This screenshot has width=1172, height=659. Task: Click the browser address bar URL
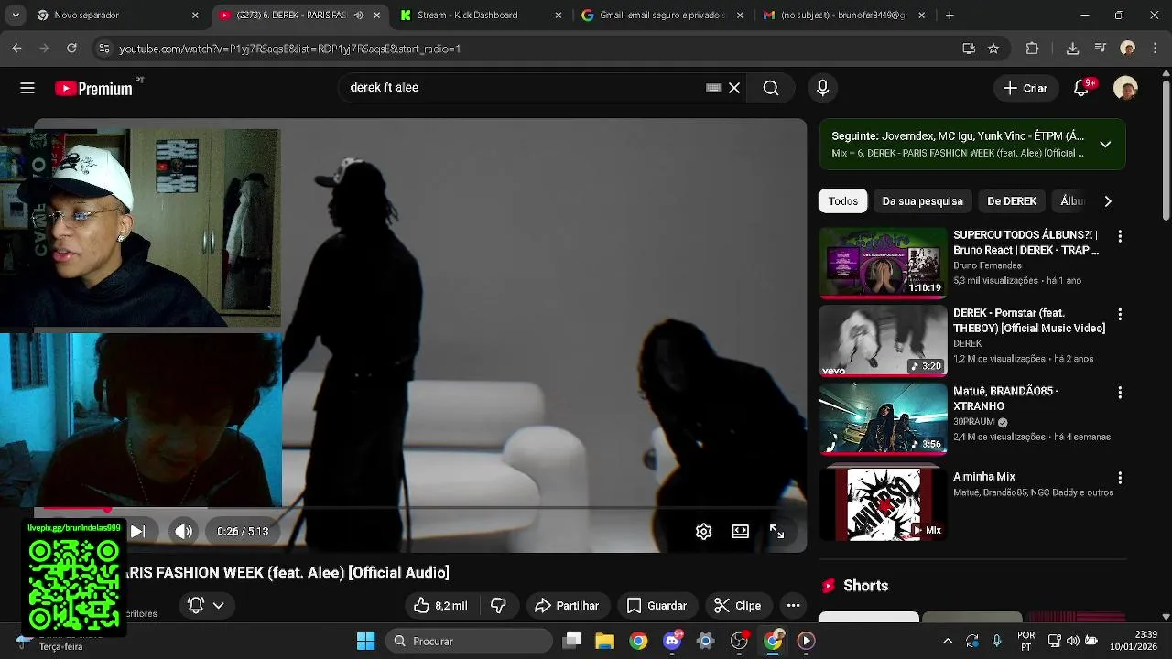[290, 49]
